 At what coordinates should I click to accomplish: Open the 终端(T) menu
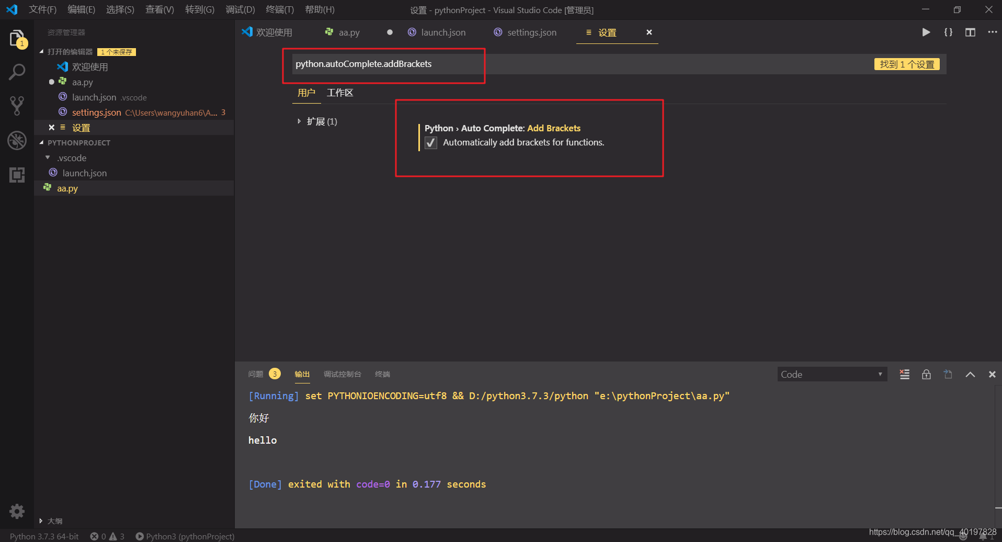[280, 9]
